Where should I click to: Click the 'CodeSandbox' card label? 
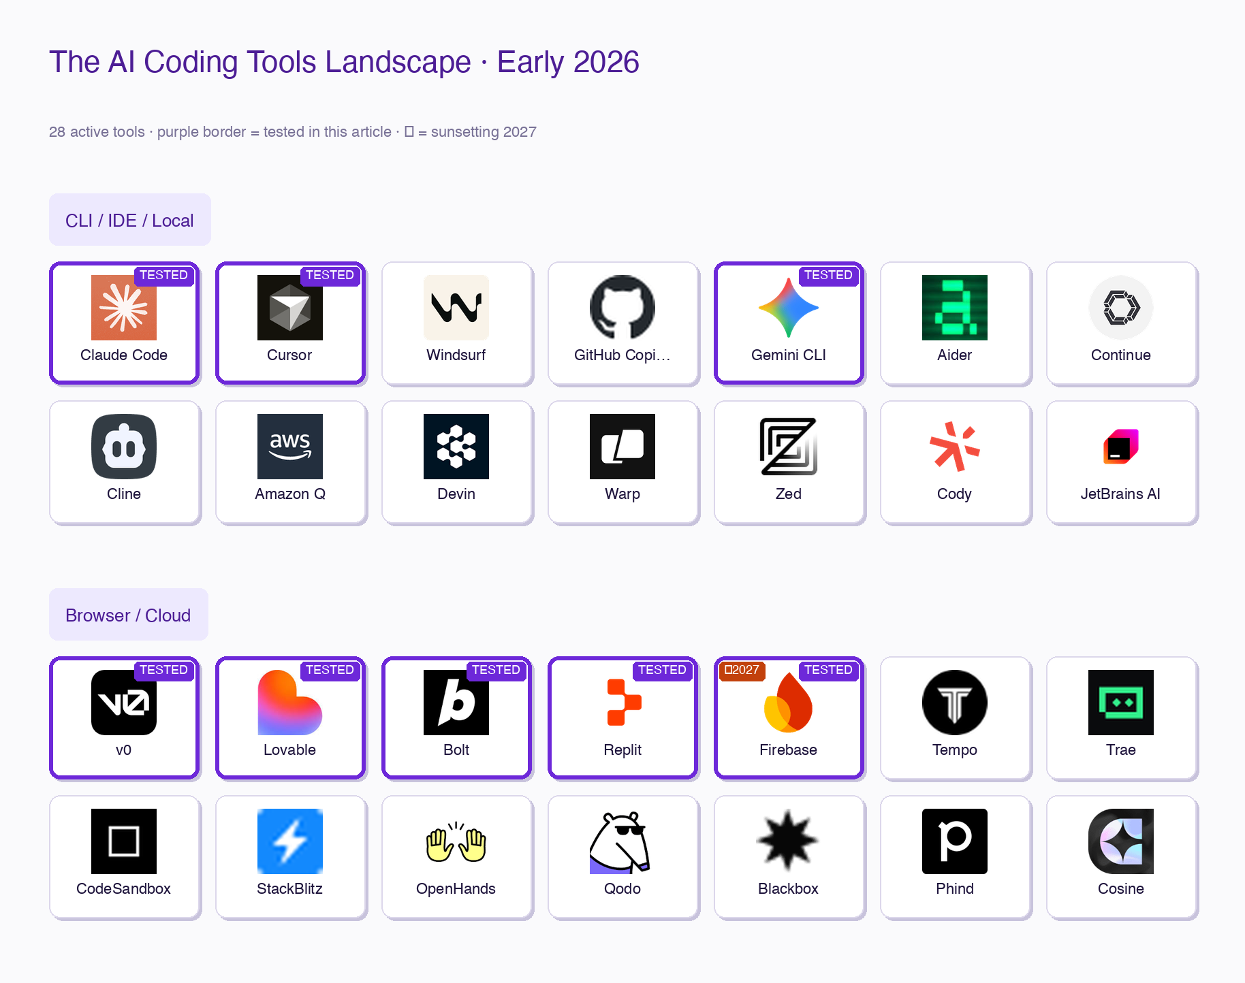tap(124, 888)
